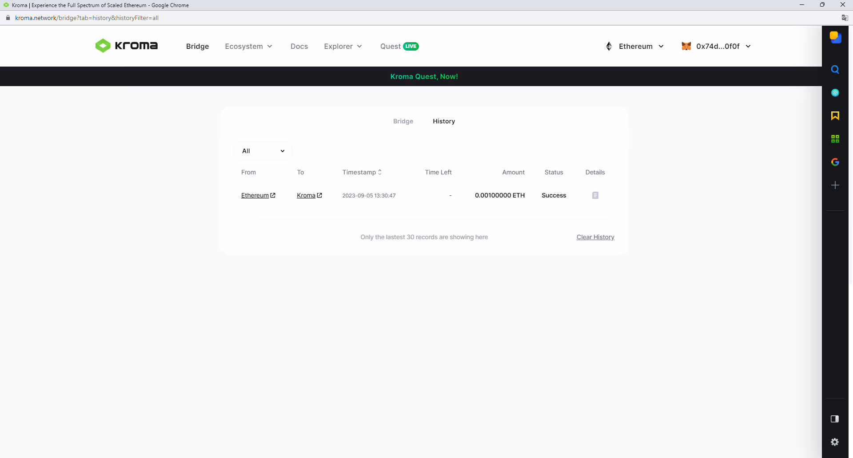Expand the Ecosystem menu
The width and height of the screenshot is (853, 458).
point(249,46)
